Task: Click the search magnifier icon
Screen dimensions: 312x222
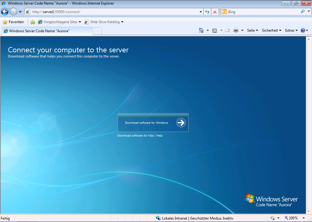Action: [x=303, y=12]
